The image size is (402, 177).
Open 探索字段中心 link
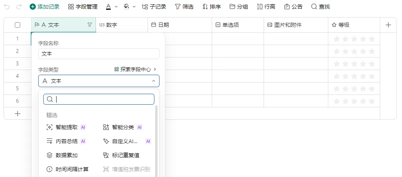pos(135,69)
